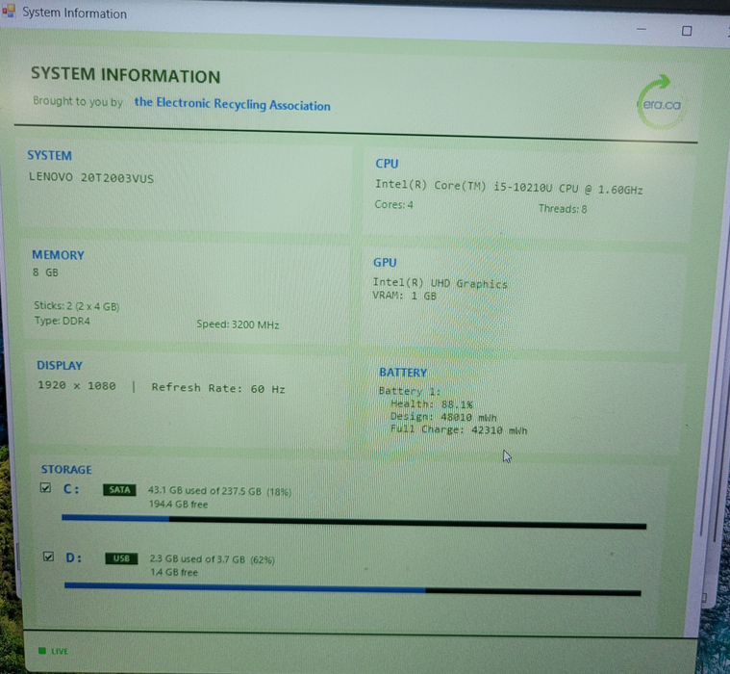Click the USB badge on D: drive
Image resolution: width=730 pixels, height=674 pixels.
click(121, 558)
